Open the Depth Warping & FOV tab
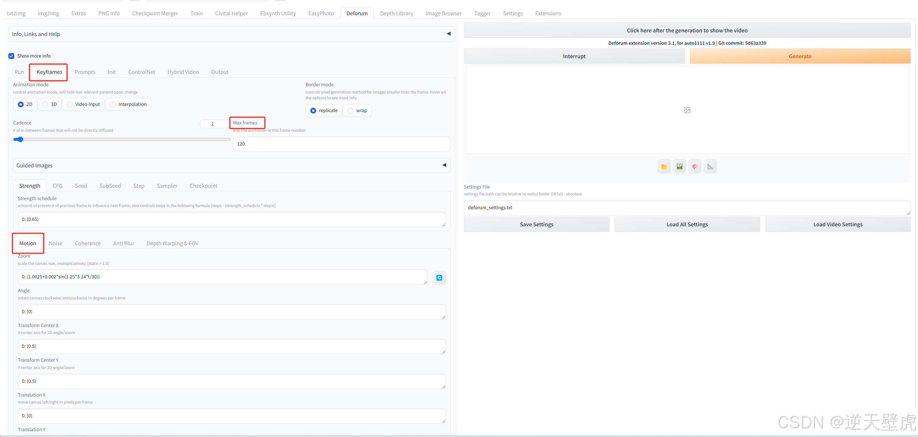The width and height of the screenshot is (918, 437). 172,243
